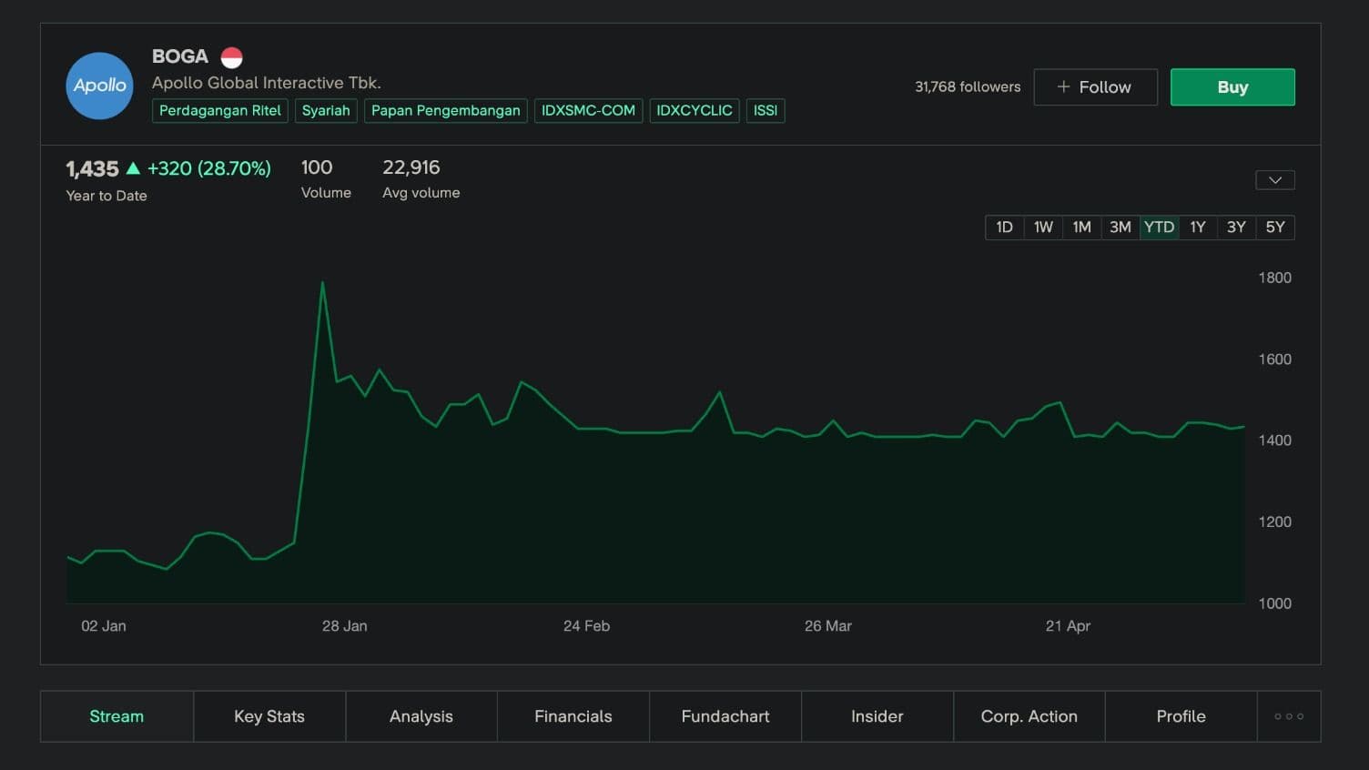Click the 28 Jan date label on the axis
Screen dimensions: 1369x770
pos(345,626)
